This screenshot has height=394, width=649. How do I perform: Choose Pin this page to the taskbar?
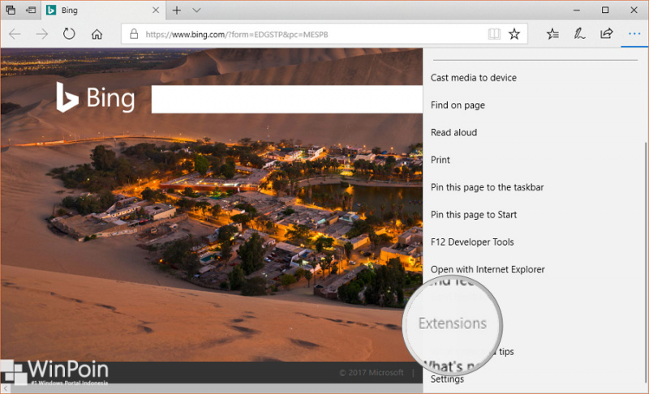[x=487, y=187]
